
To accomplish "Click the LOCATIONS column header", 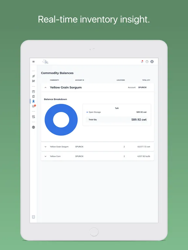I will click(x=121, y=80).
